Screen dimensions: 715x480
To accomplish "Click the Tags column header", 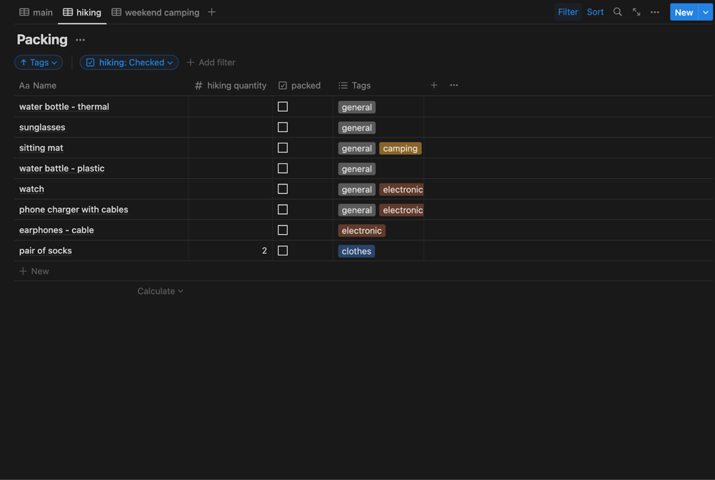I will point(354,86).
